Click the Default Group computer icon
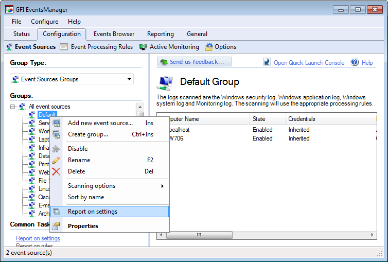388x262 pixels. pos(165,83)
